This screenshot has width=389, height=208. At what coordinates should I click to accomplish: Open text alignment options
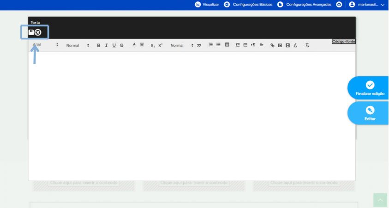261,45
